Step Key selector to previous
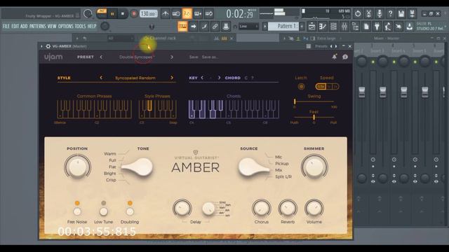The image size is (449, 252). [202, 78]
